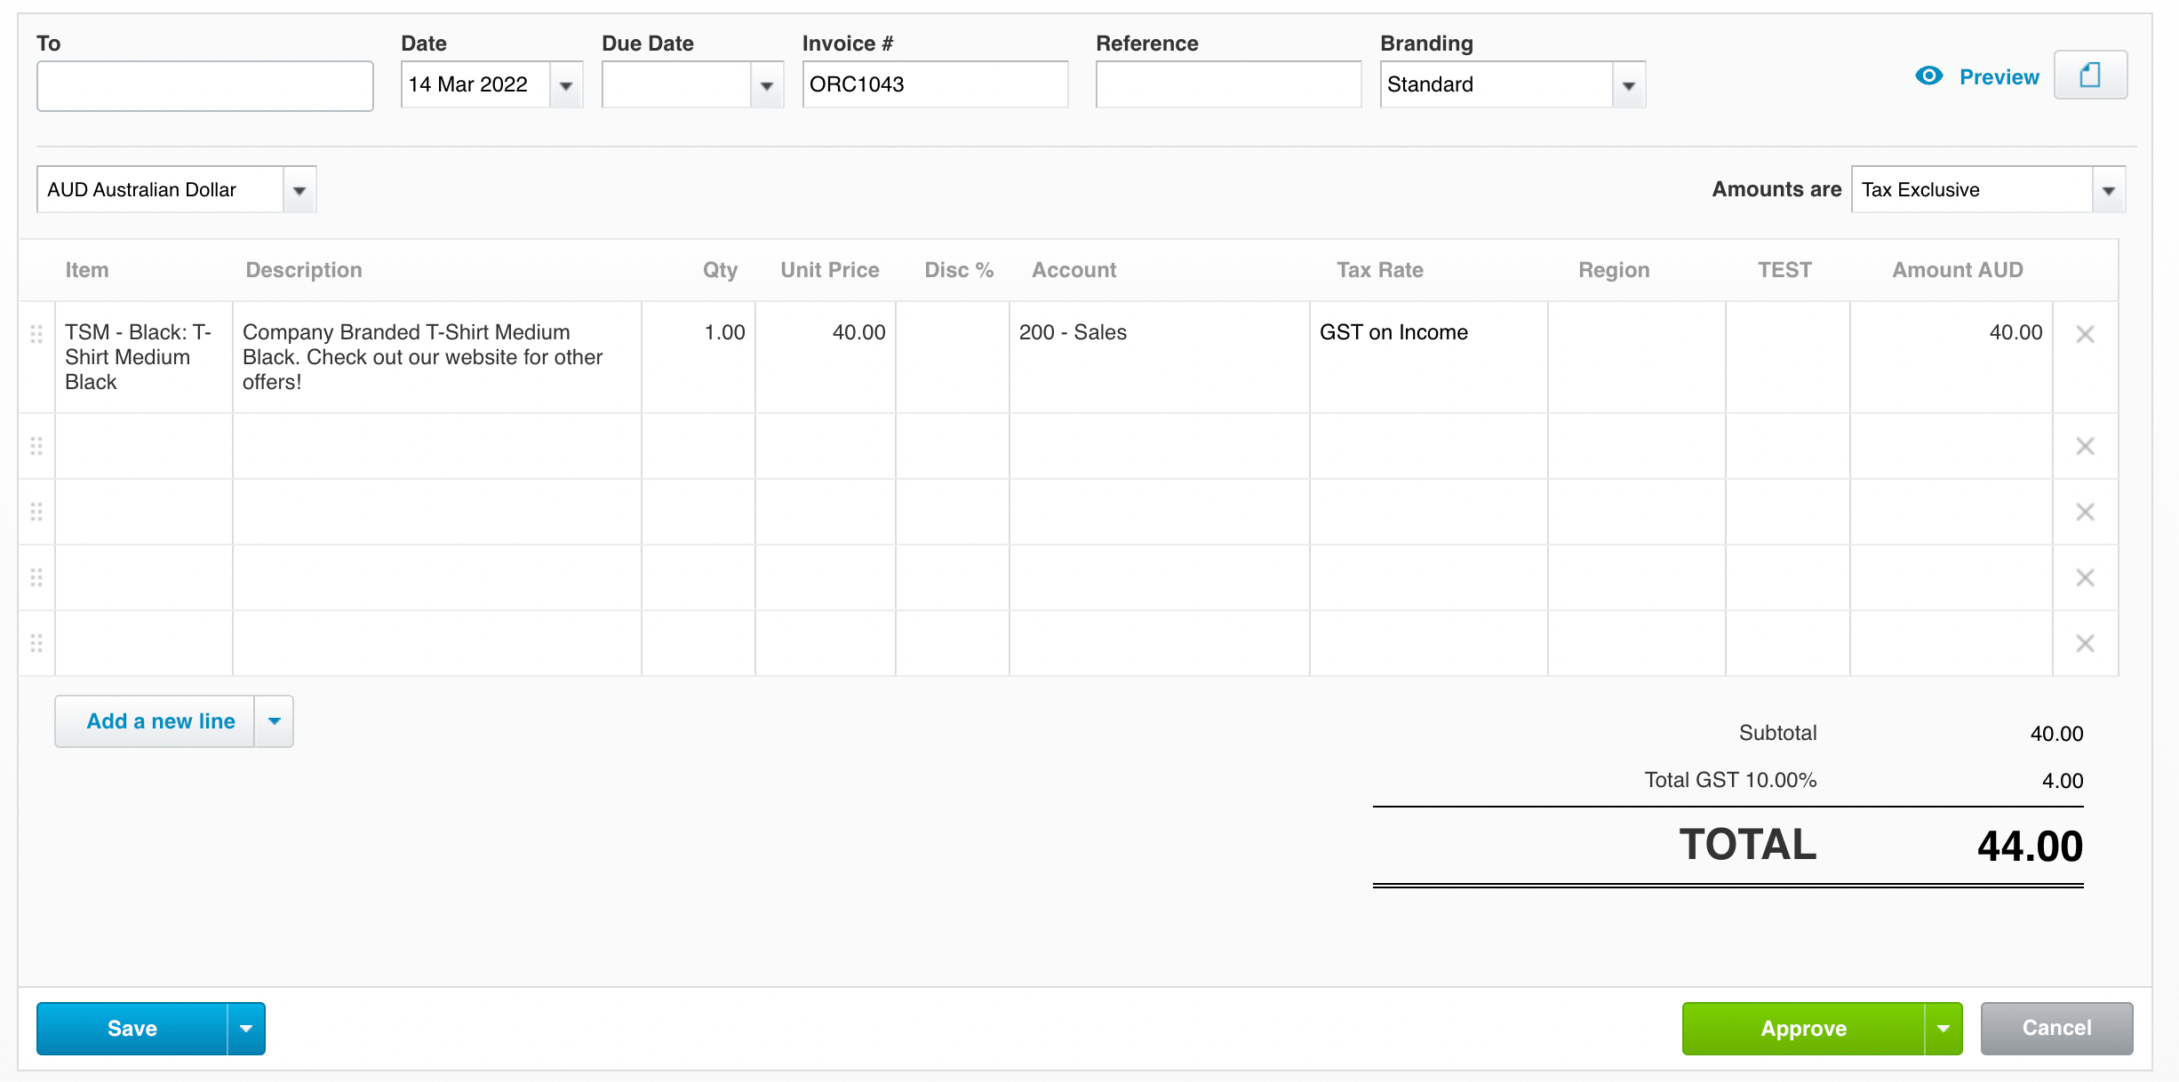Click the To contact input field
2179x1082 pixels.
[x=204, y=86]
